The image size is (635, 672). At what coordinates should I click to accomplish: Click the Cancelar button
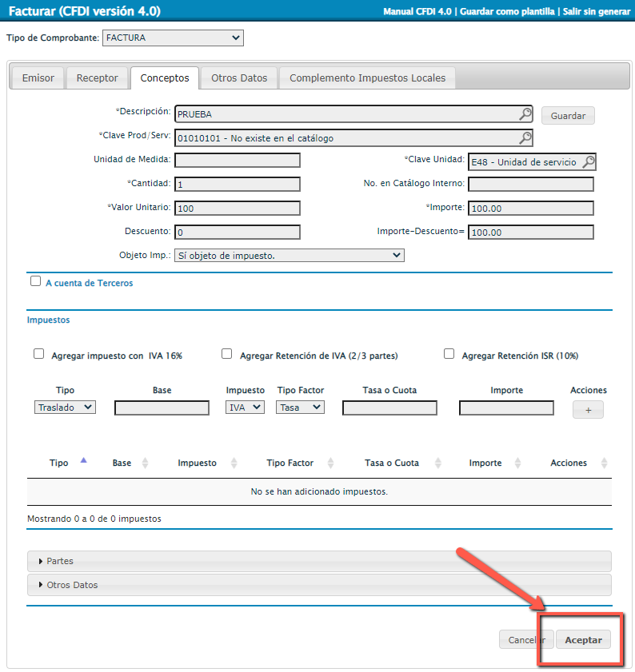tap(526, 640)
